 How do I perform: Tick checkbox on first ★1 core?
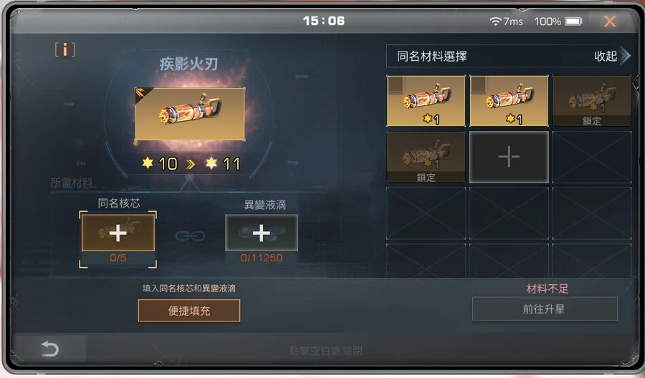coord(396,84)
